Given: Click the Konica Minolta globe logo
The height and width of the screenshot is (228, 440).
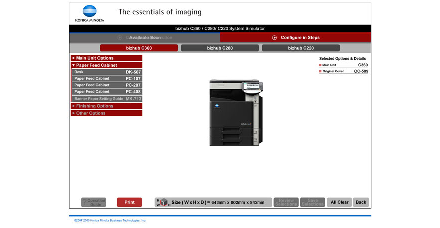Looking at the screenshot, I should [90, 11].
